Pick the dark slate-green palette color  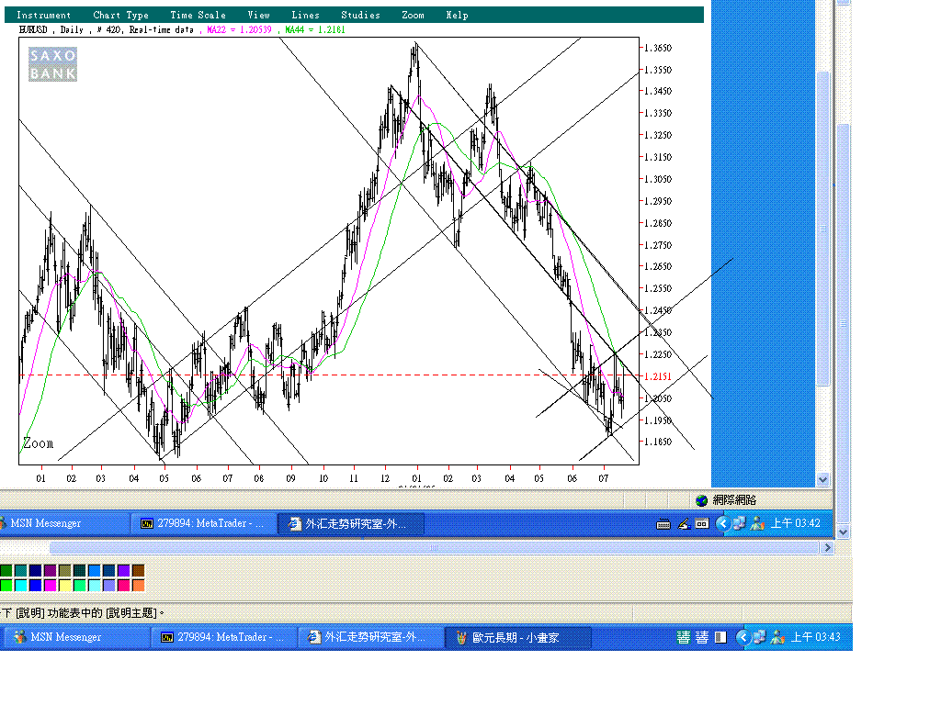pos(80,570)
